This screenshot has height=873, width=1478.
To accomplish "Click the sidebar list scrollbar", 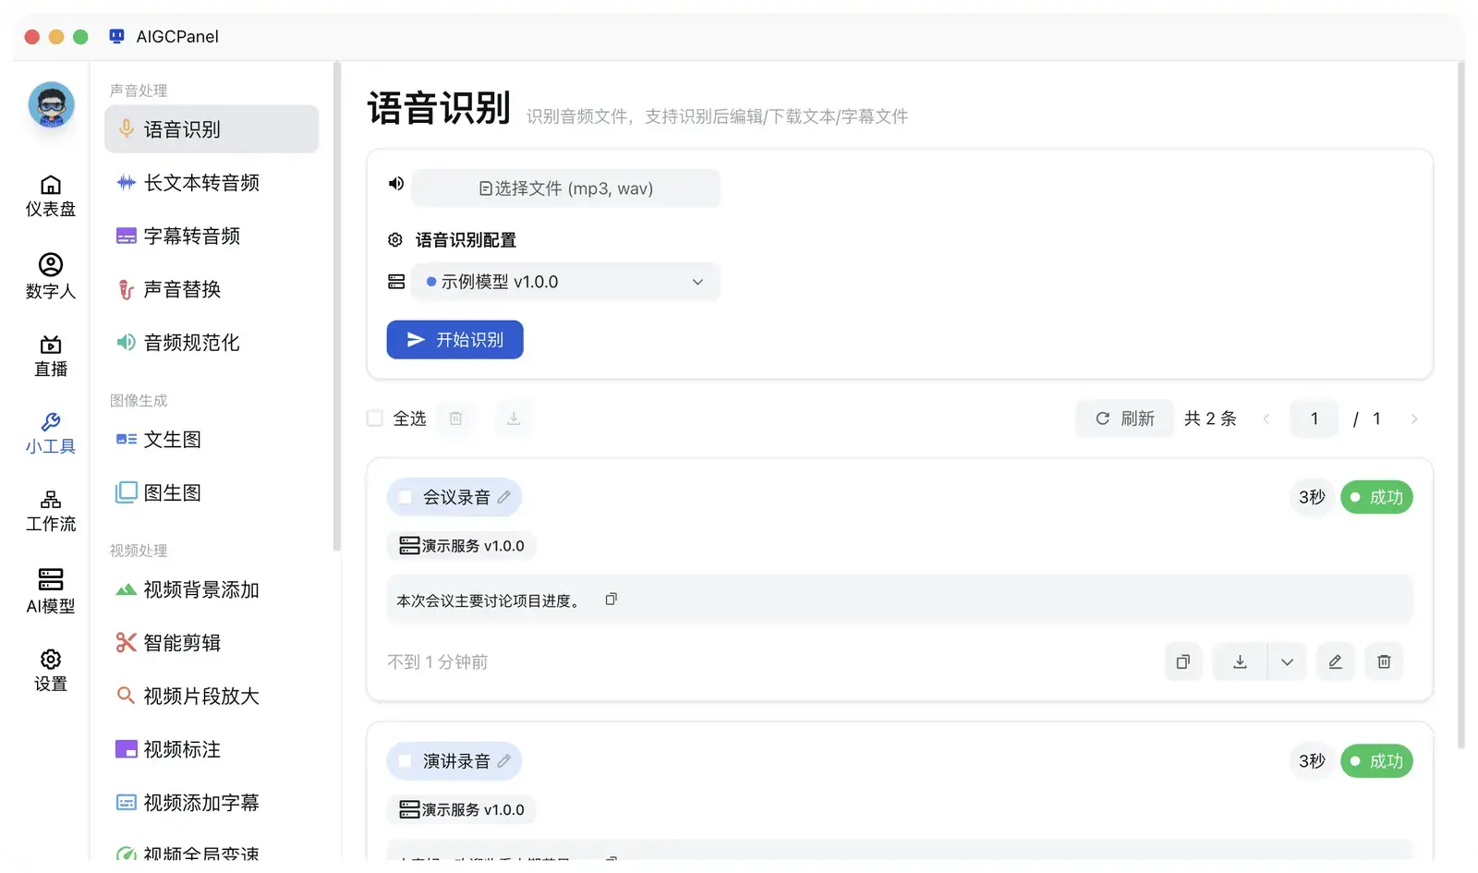I will pos(337,305).
